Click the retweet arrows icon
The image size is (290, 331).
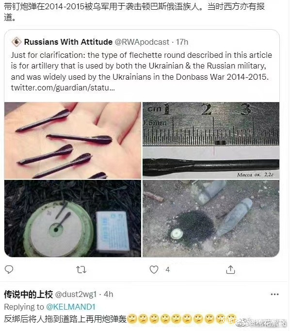coord(81,270)
